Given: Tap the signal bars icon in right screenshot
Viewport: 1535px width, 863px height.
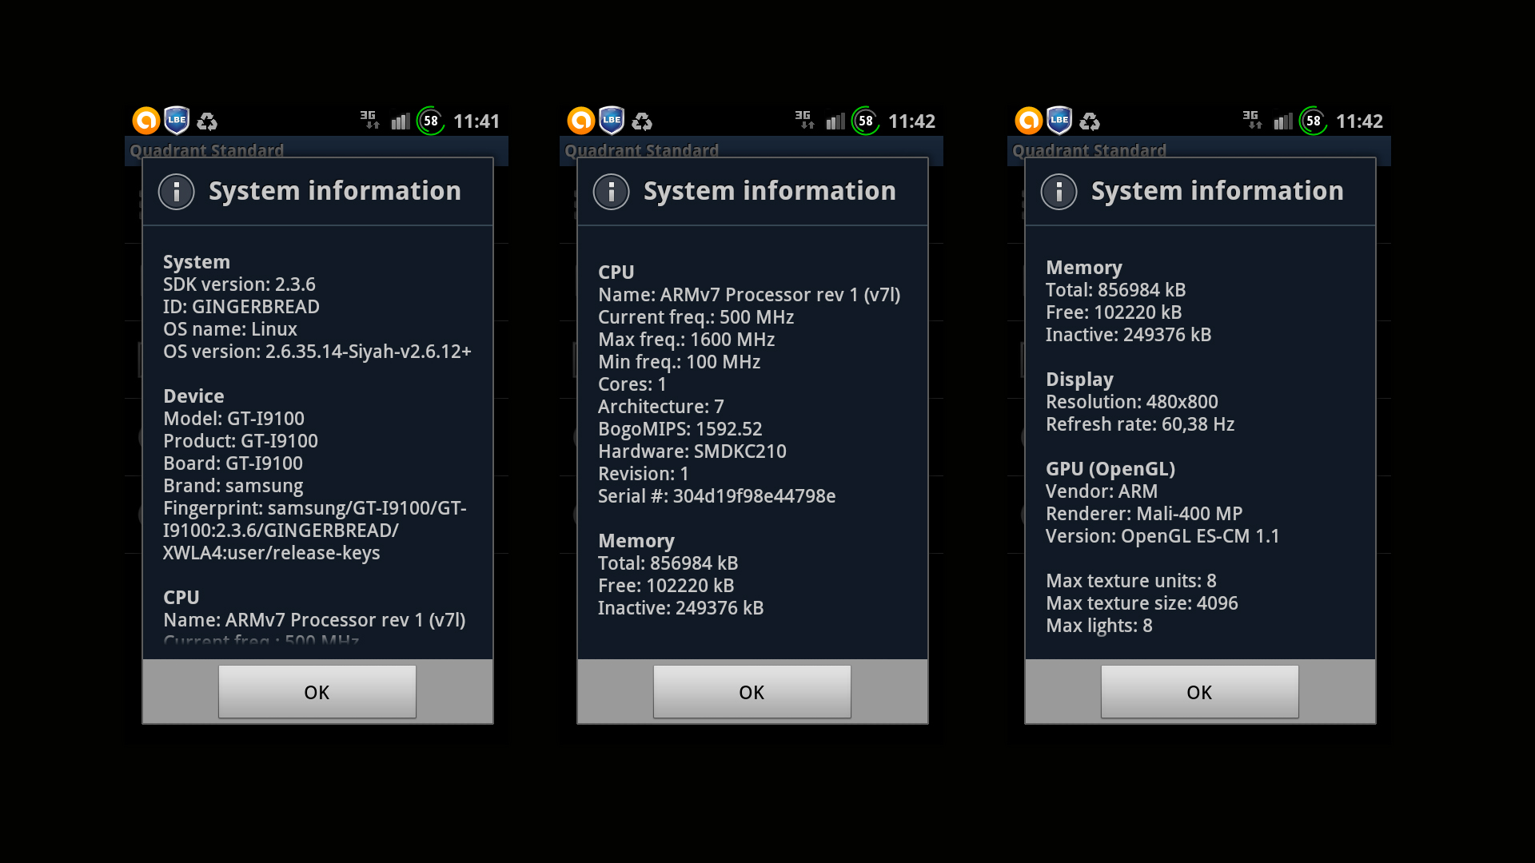Looking at the screenshot, I should pyautogui.click(x=1283, y=121).
